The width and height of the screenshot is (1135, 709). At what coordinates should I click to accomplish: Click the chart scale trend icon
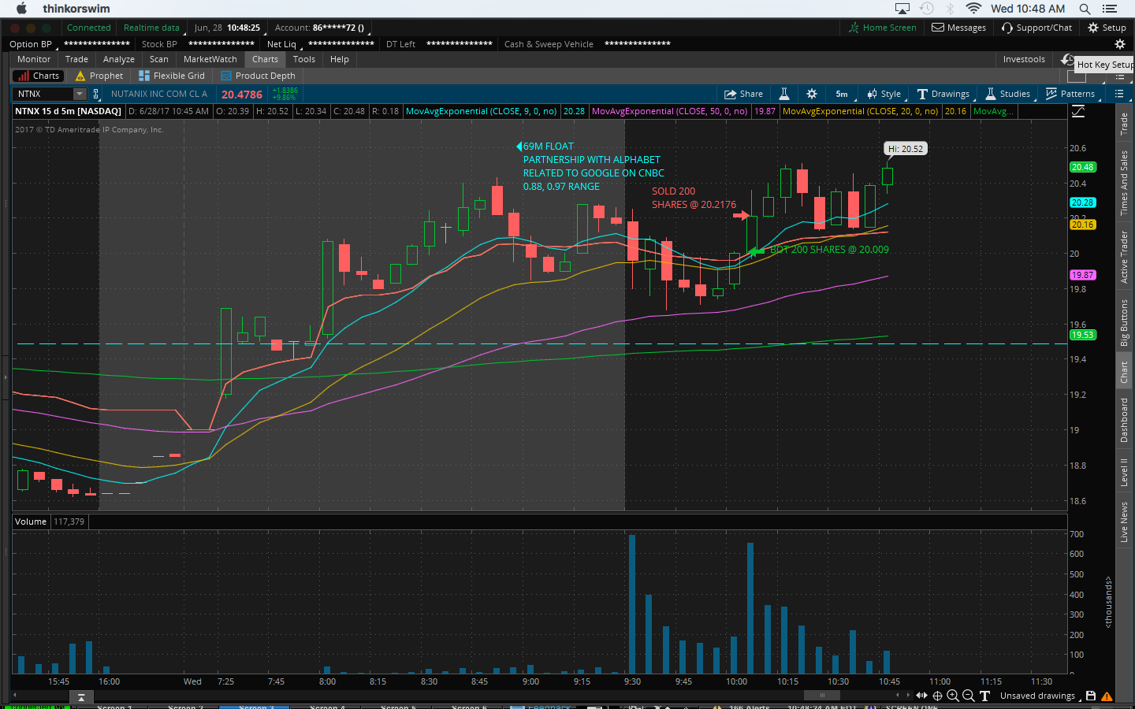[1078, 112]
